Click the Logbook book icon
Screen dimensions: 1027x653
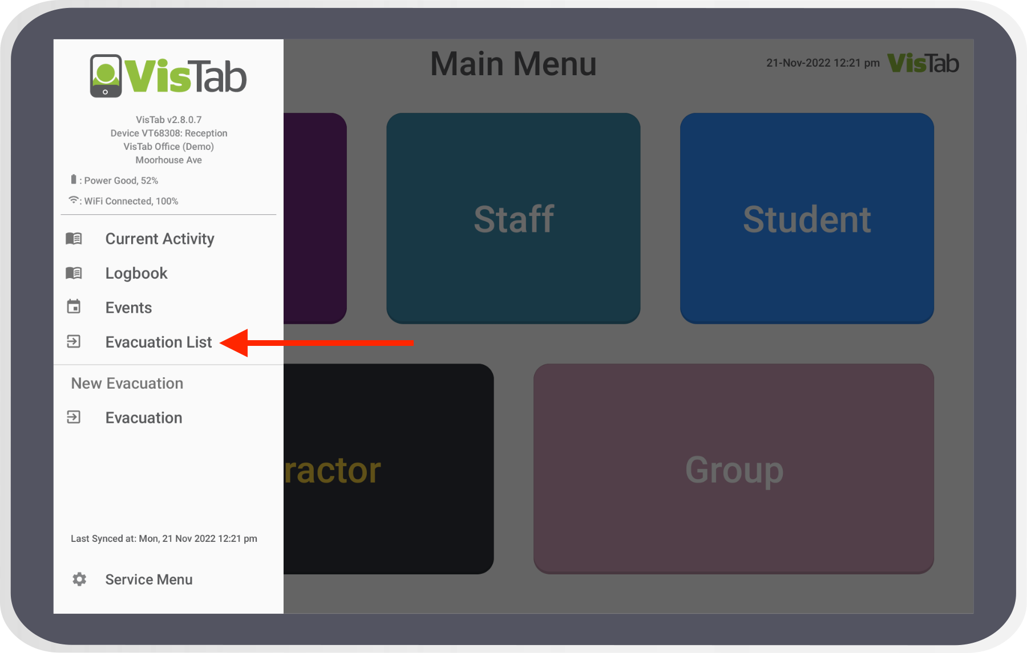[74, 273]
